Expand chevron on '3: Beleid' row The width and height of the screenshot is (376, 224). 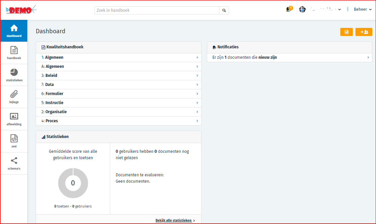pyautogui.click(x=197, y=76)
